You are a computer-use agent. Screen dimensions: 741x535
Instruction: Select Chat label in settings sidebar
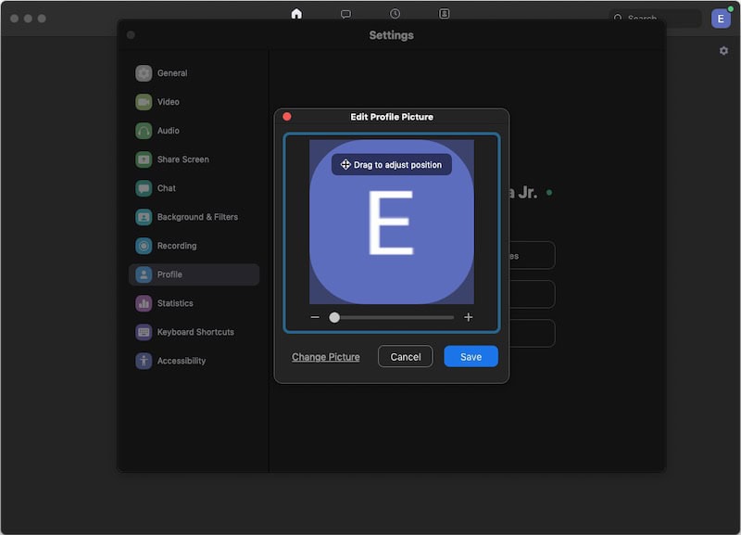(x=167, y=188)
